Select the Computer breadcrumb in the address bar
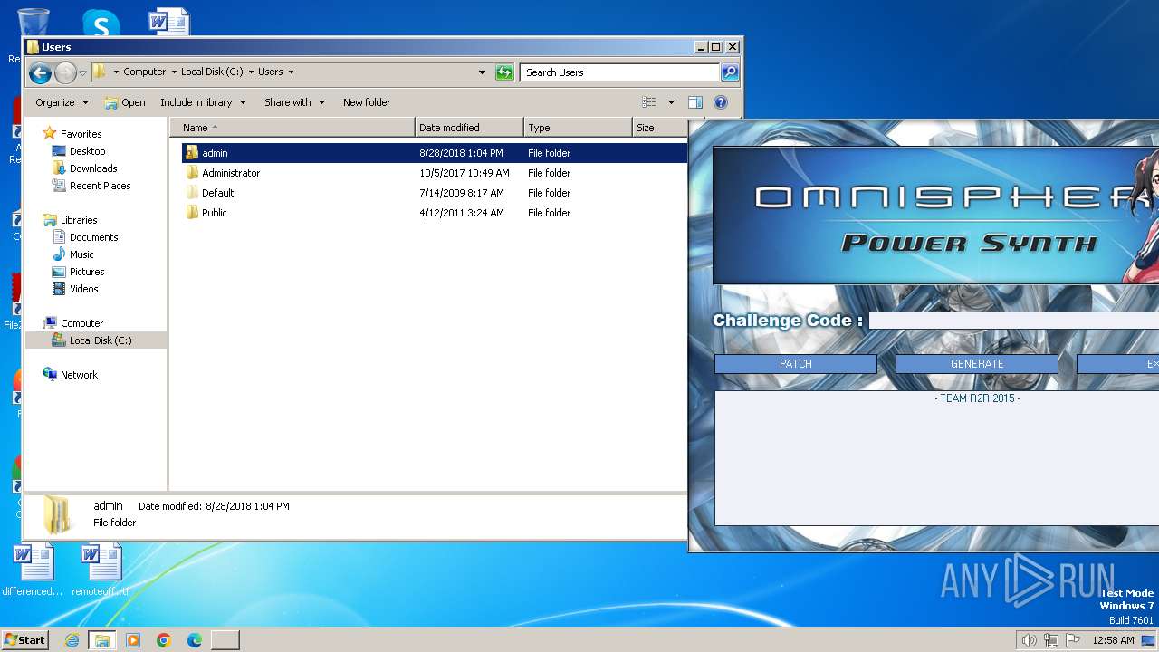The height and width of the screenshot is (652, 1159). (x=145, y=72)
